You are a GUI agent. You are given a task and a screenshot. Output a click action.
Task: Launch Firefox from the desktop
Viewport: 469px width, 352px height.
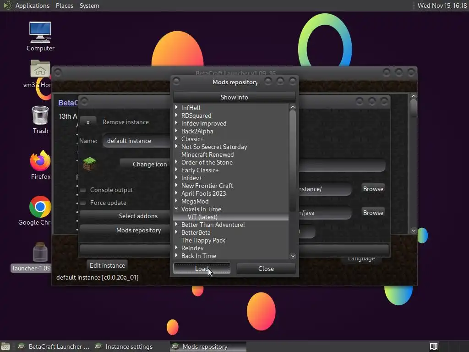tap(40, 165)
